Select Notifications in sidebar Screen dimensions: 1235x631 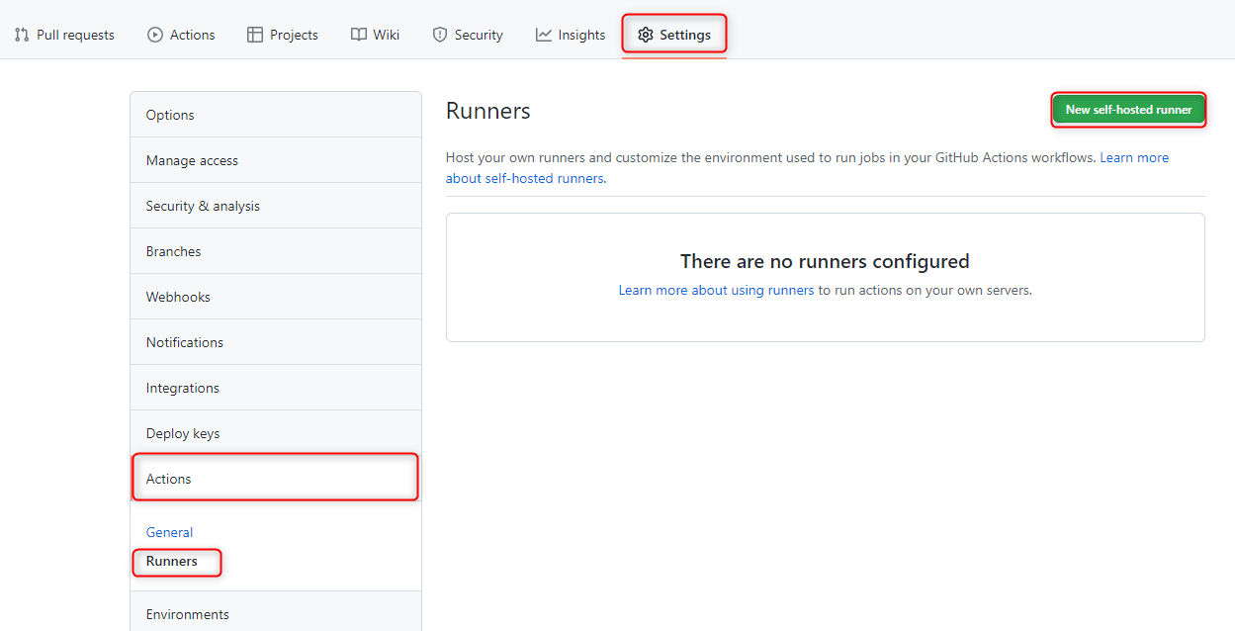(x=276, y=342)
